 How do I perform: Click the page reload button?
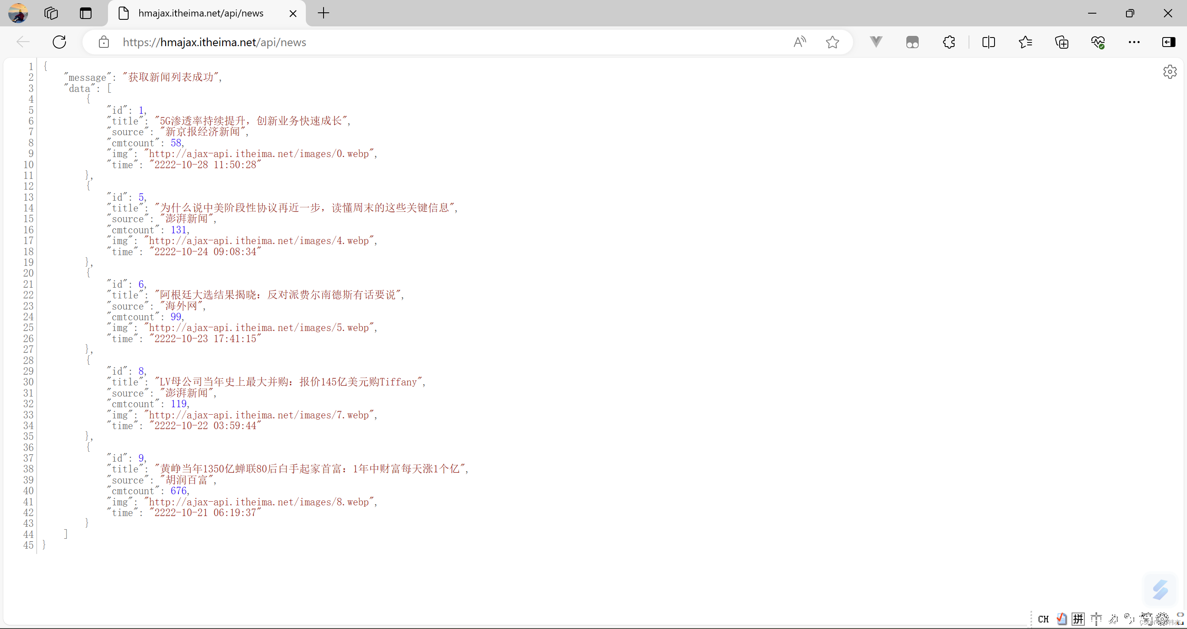click(x=59, y=42)
